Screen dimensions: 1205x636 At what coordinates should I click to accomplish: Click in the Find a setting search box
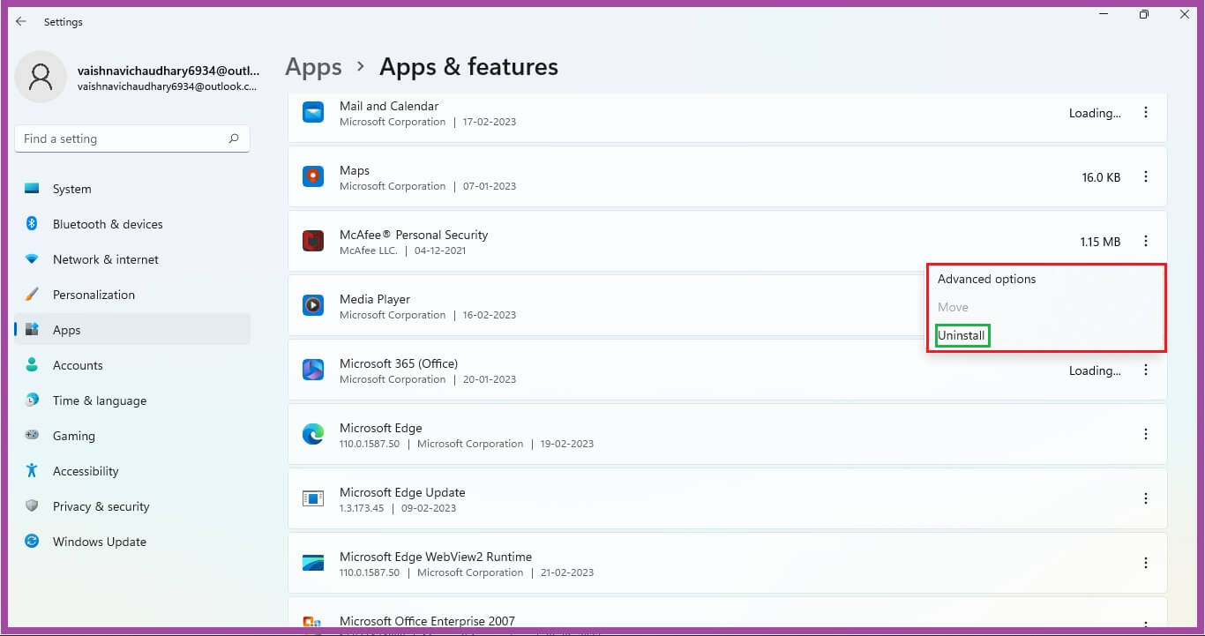pyautogui.click(x=132, y=138)
